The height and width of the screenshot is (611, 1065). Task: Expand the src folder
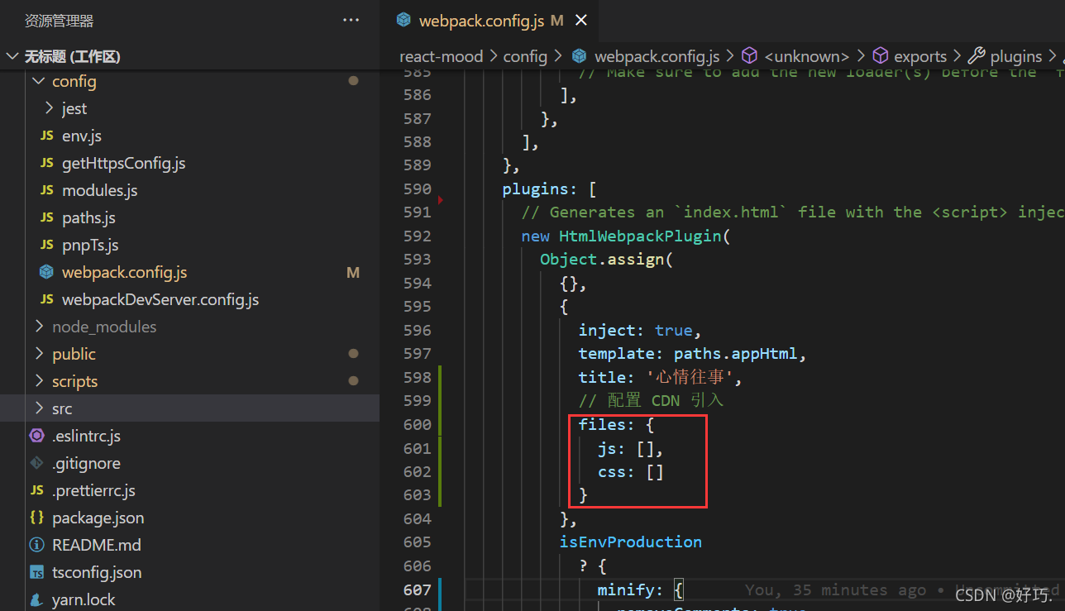pyautogui.click(x=38, y=408)
